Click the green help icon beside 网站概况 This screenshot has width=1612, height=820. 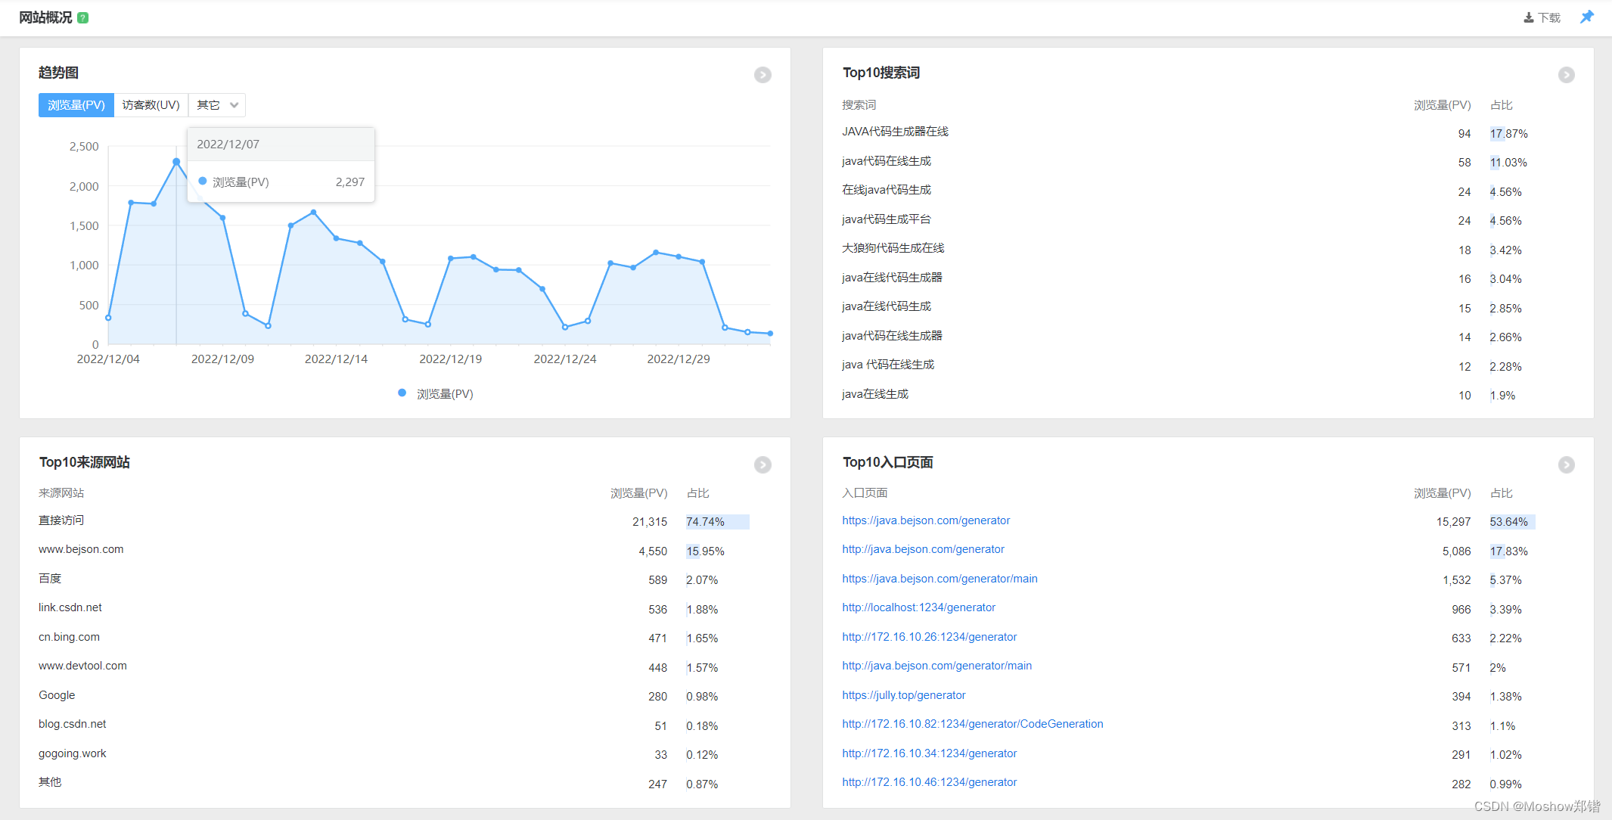83,18
